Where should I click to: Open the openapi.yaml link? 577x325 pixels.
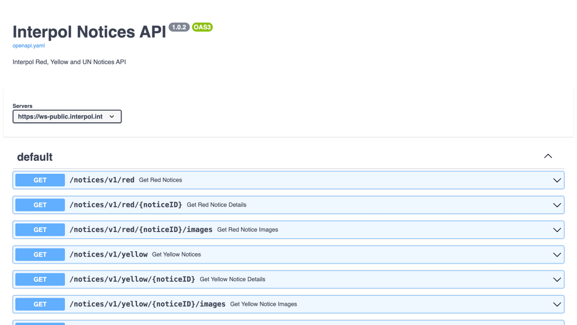pyautogui.click(x=28, y=46)
